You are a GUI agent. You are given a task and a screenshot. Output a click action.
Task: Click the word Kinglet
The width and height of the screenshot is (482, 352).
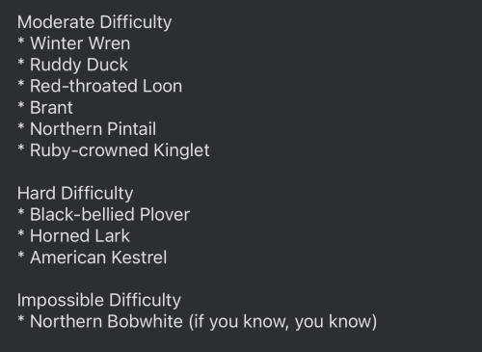click(x=181, y=150)
